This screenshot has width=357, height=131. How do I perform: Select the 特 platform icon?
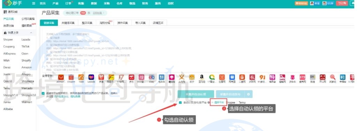pos(272,77)
